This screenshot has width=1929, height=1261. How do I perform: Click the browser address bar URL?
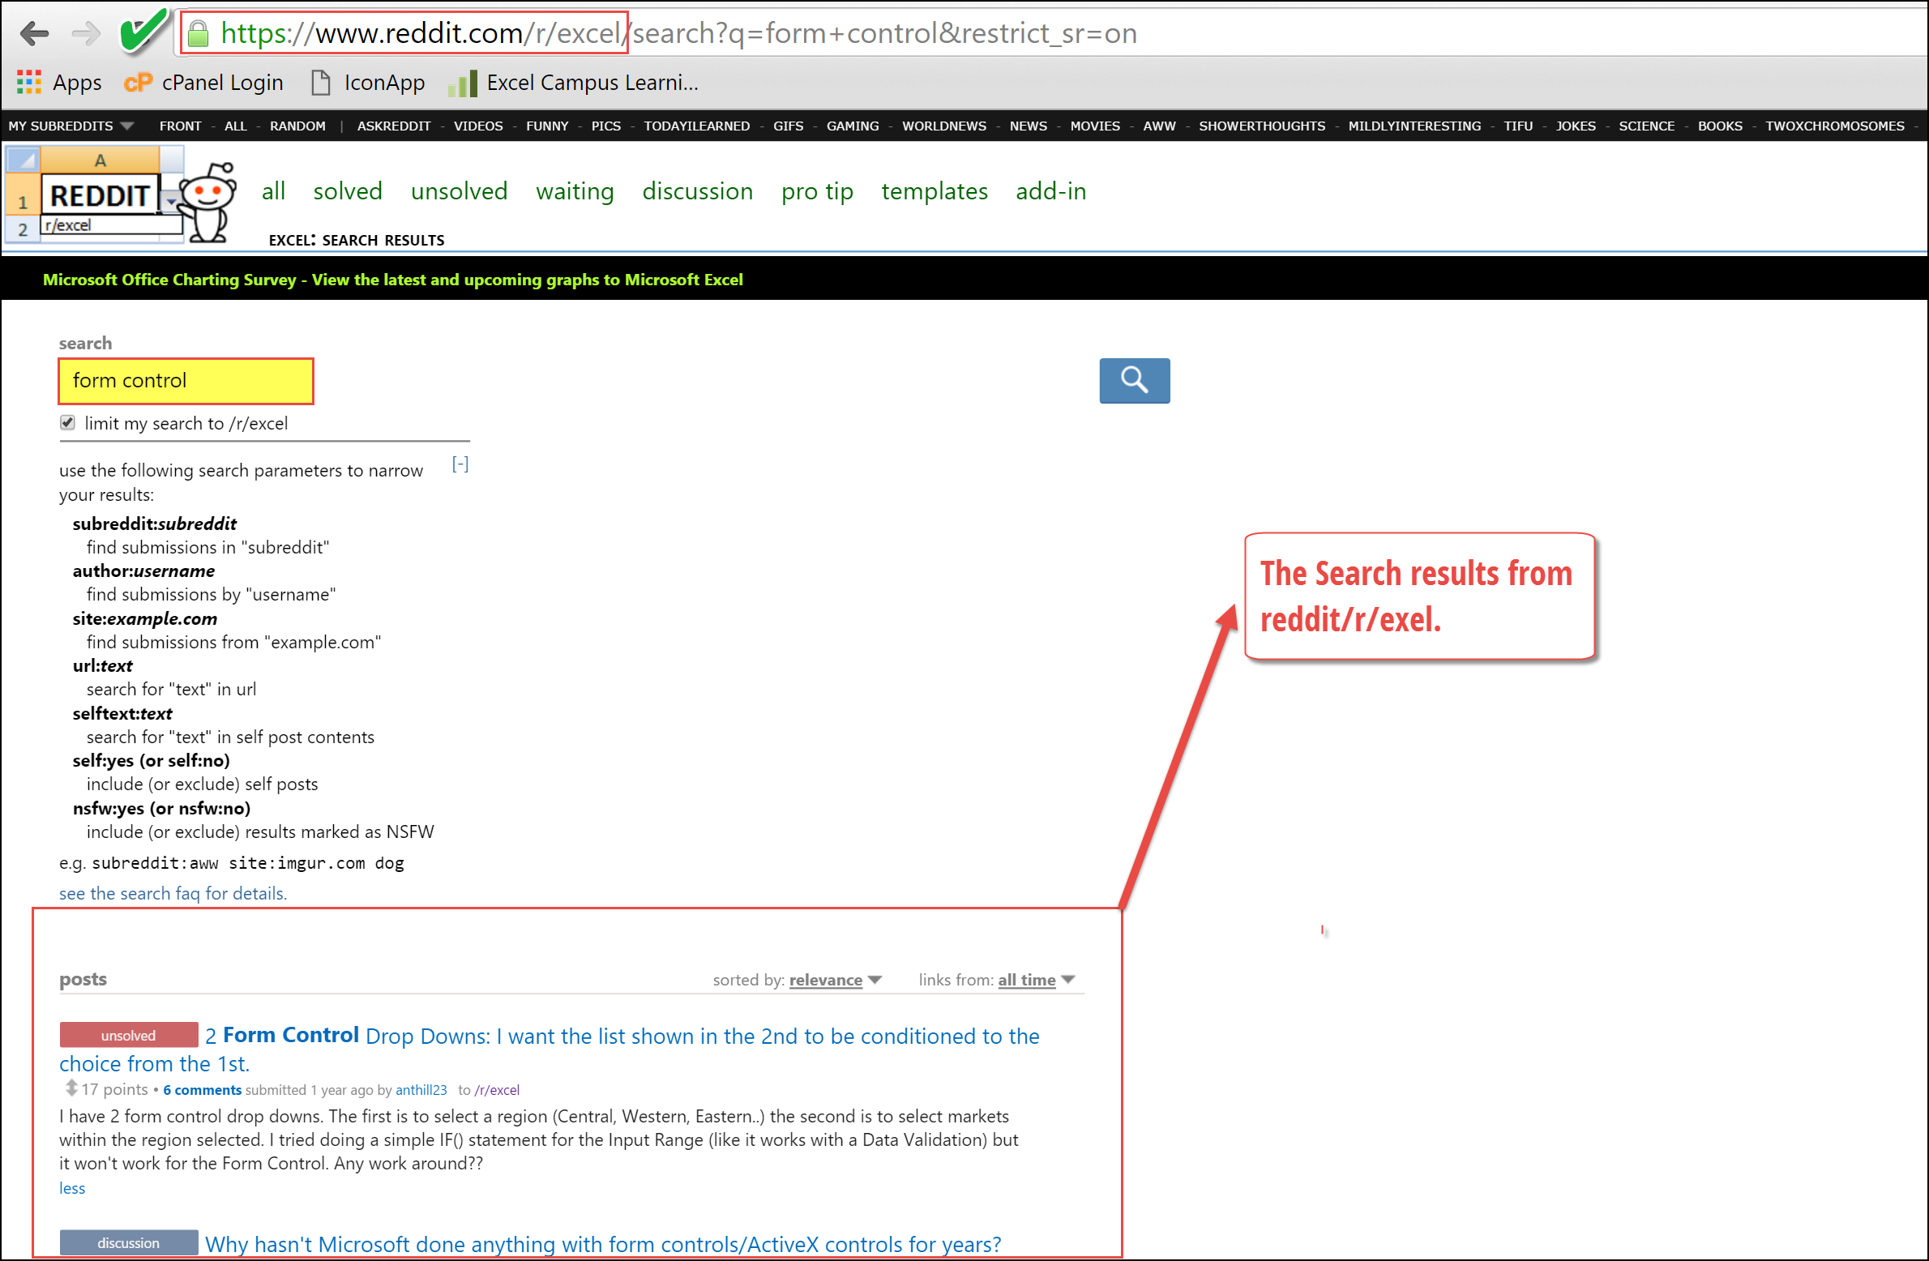point(678,33)
